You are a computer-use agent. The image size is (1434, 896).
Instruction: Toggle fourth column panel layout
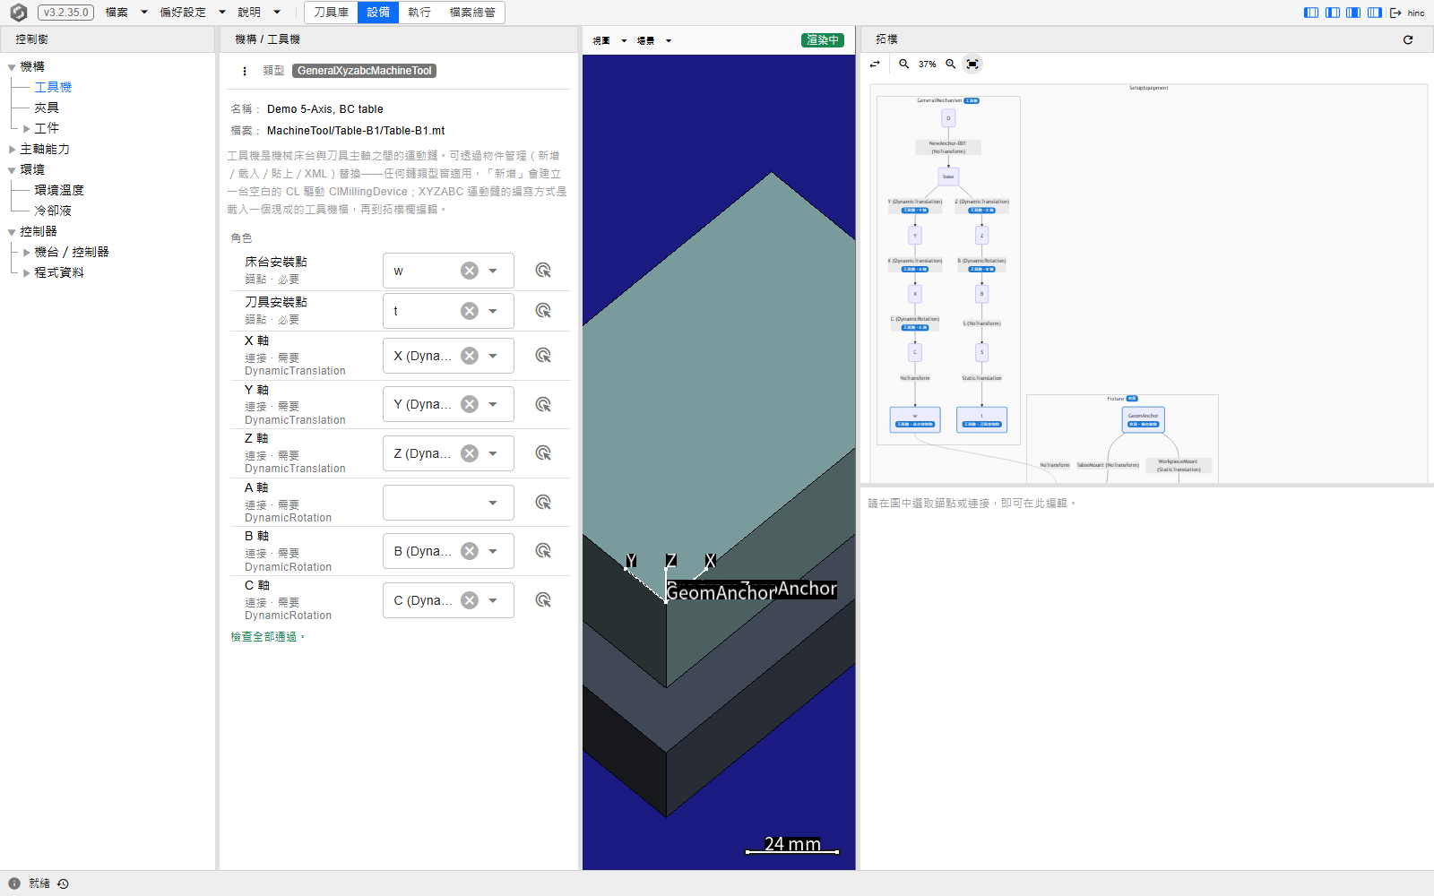(x=1375, y=13)
